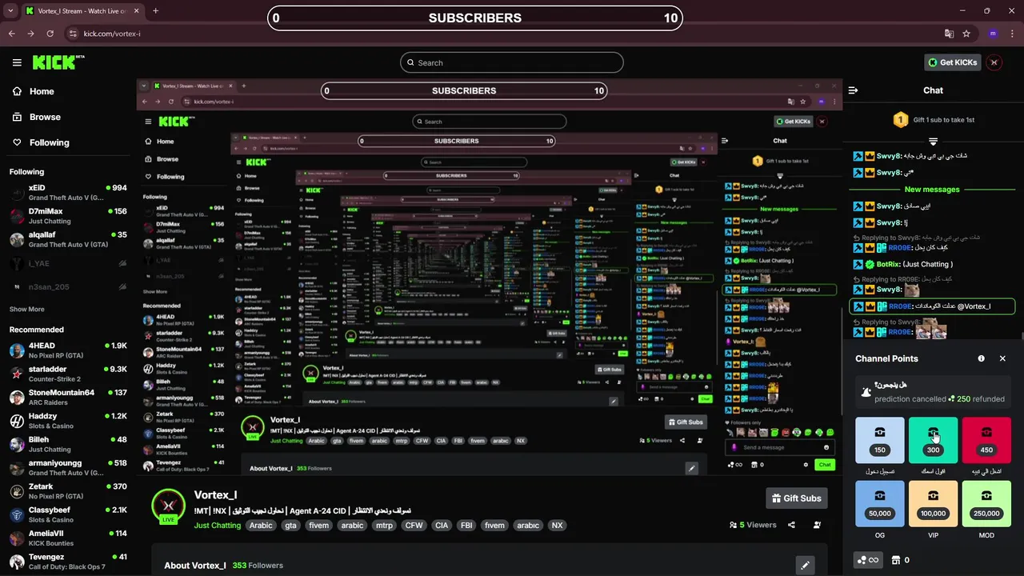Jump to New messages divider

pos(932,190)
